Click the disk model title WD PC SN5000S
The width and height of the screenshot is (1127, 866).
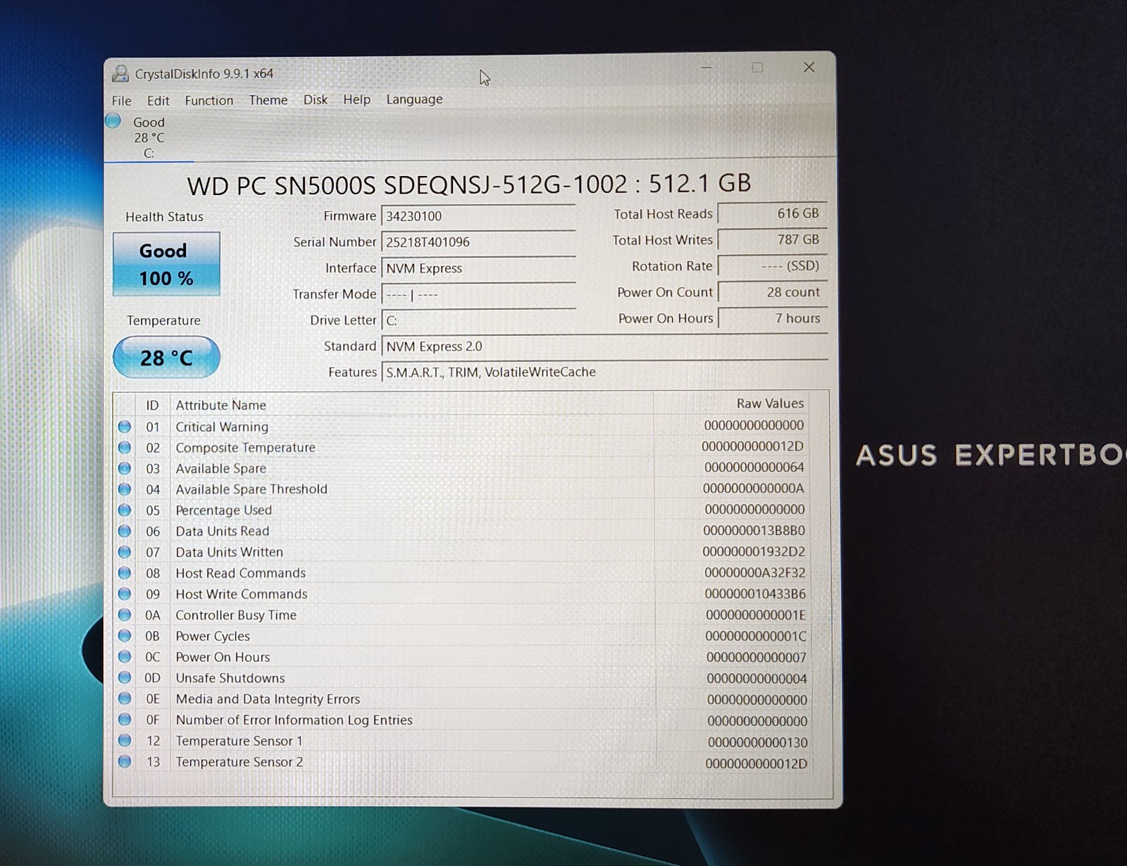(x=469, y=184)
